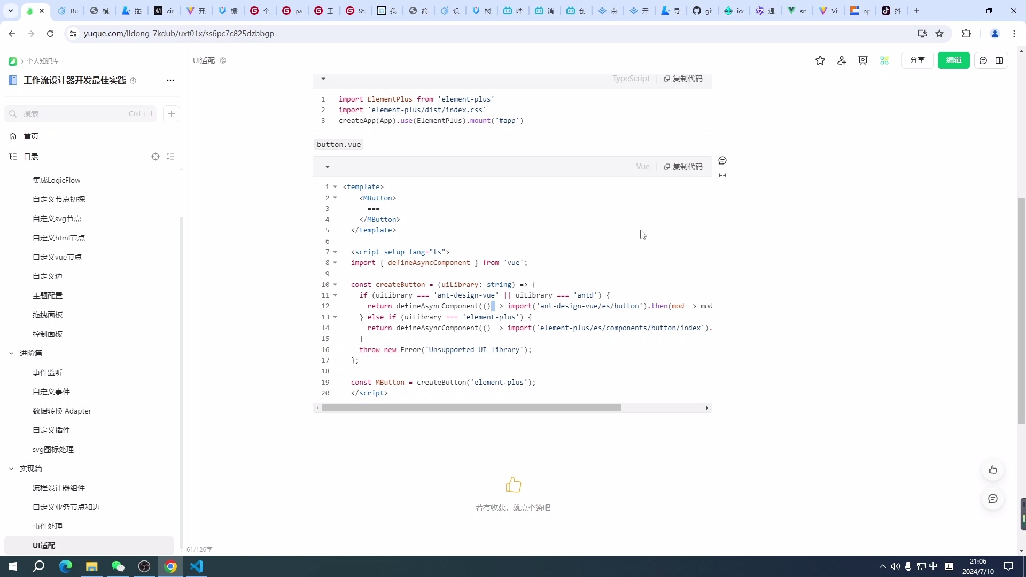The height and width of the screenshot is (577, 1026).
Task: Open Visual Studio Code from the taskbar
Action: (x=197, y=566)
